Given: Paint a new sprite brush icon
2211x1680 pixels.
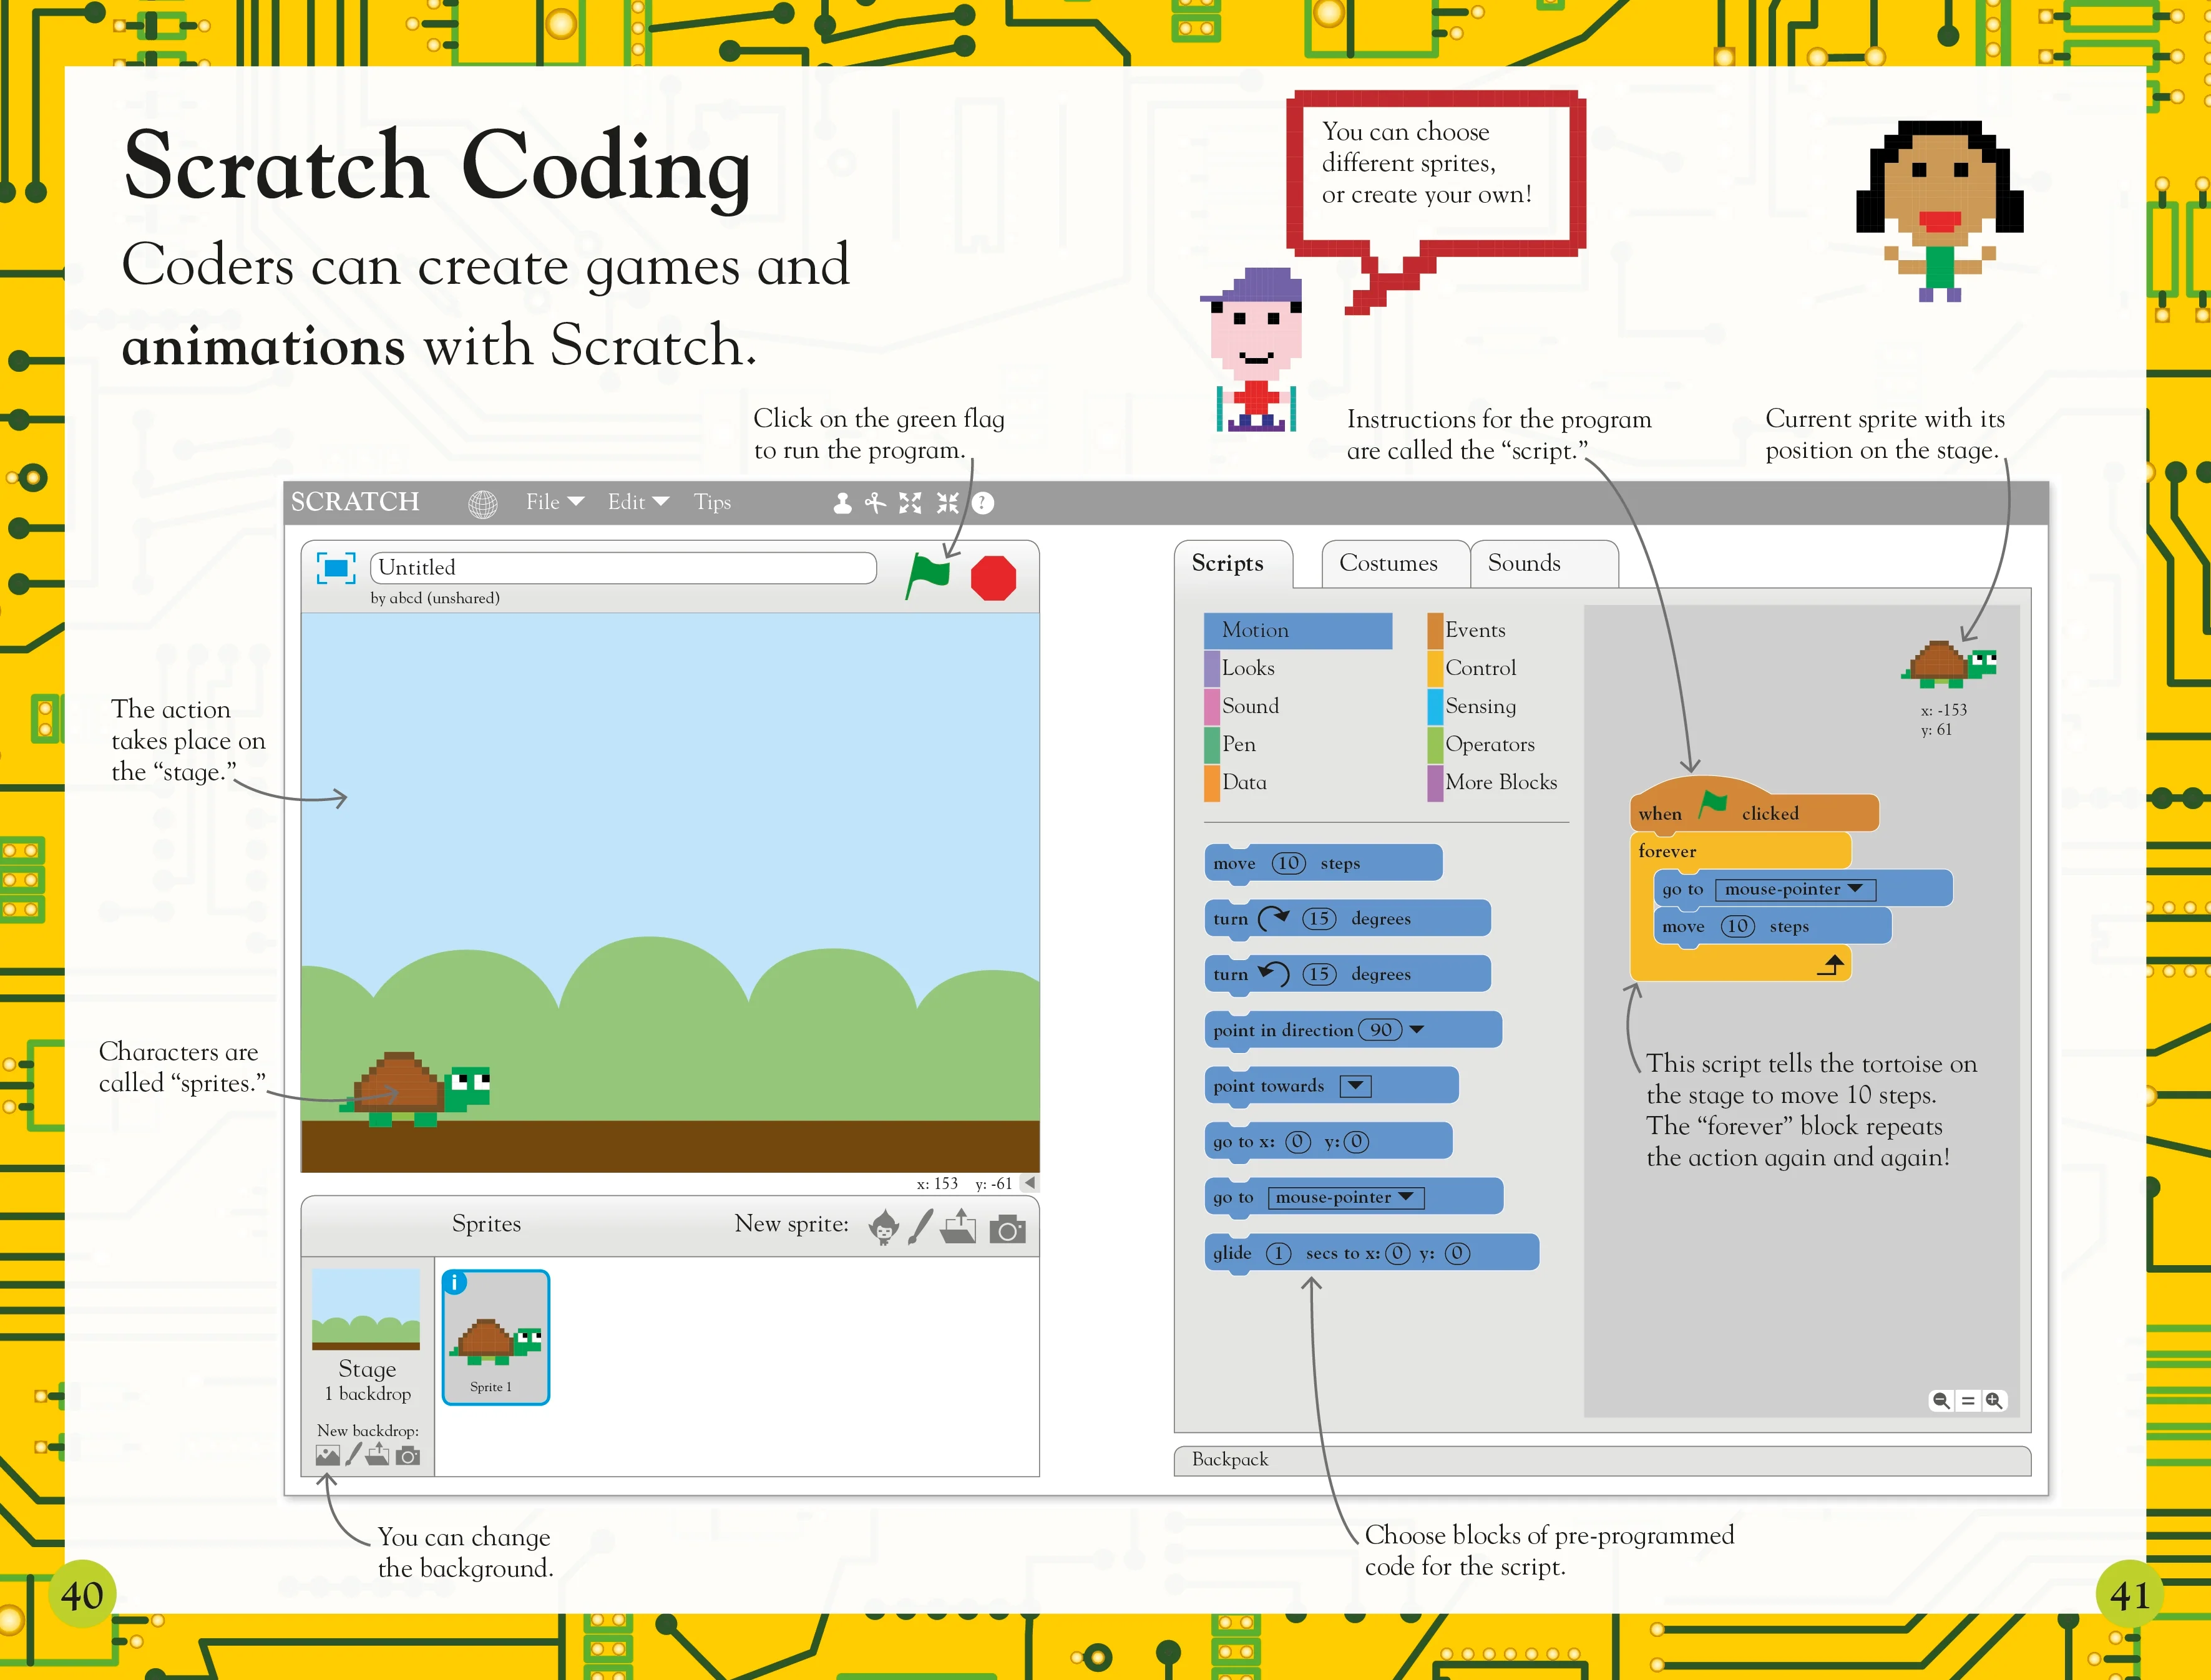Looking at the screenshot, I should click(920, 1227).
